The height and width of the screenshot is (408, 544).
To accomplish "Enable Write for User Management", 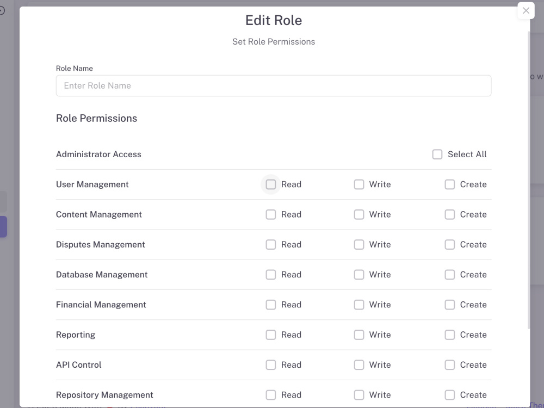I will click(358, 184).
